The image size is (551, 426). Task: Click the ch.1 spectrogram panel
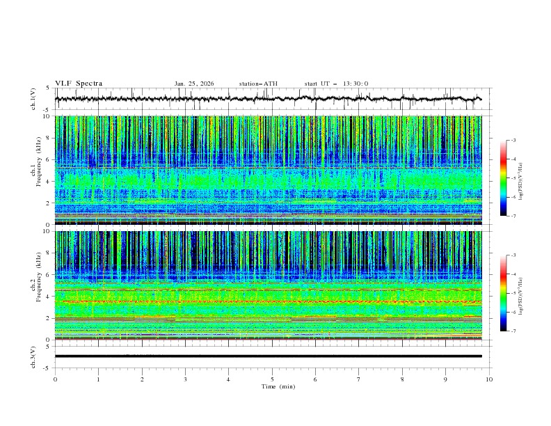coord(269,170)
